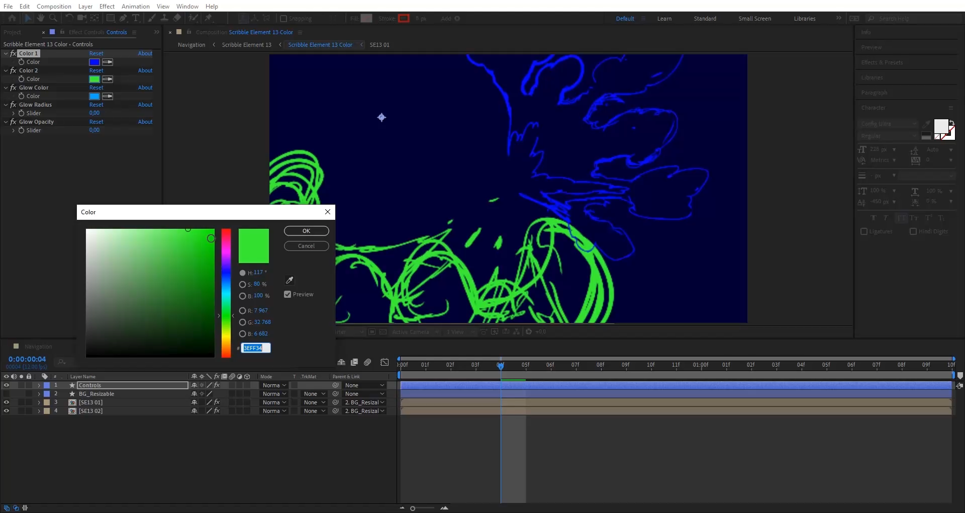Click the Motion Blur enable icon above timeline

368,362
